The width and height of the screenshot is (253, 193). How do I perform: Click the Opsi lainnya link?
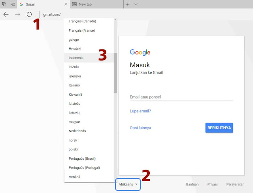(x=140, y=128)
